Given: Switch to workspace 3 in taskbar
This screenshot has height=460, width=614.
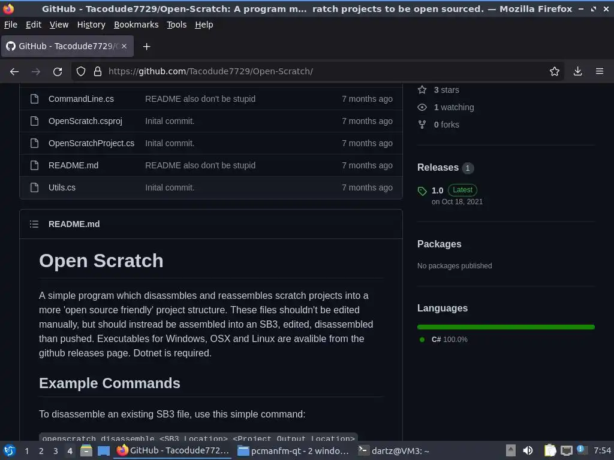Looking at the screenshot, I should (56, 451).
